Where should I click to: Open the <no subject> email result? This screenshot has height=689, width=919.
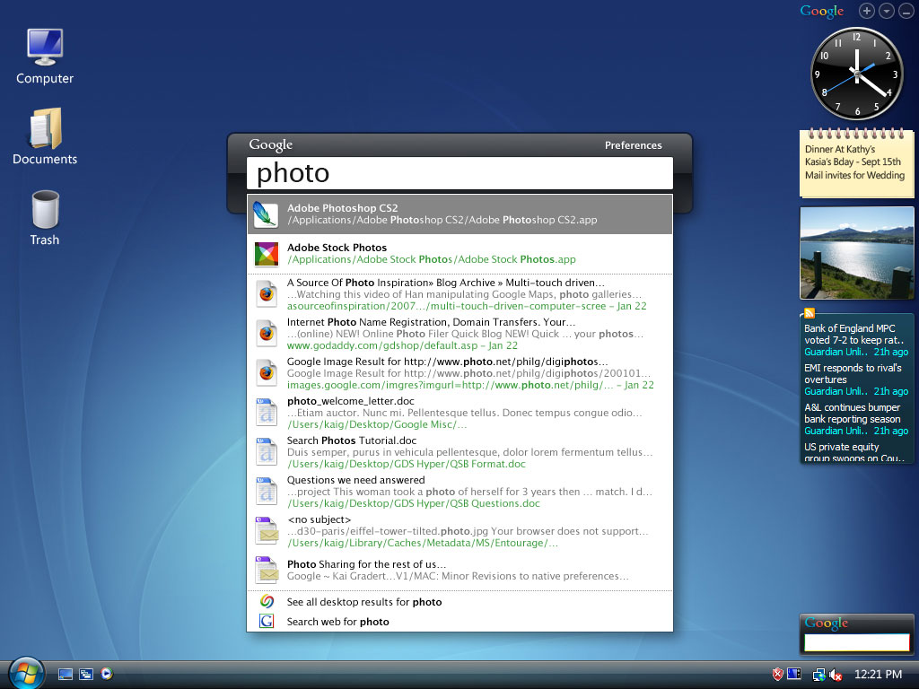click(x=459, y=531)
